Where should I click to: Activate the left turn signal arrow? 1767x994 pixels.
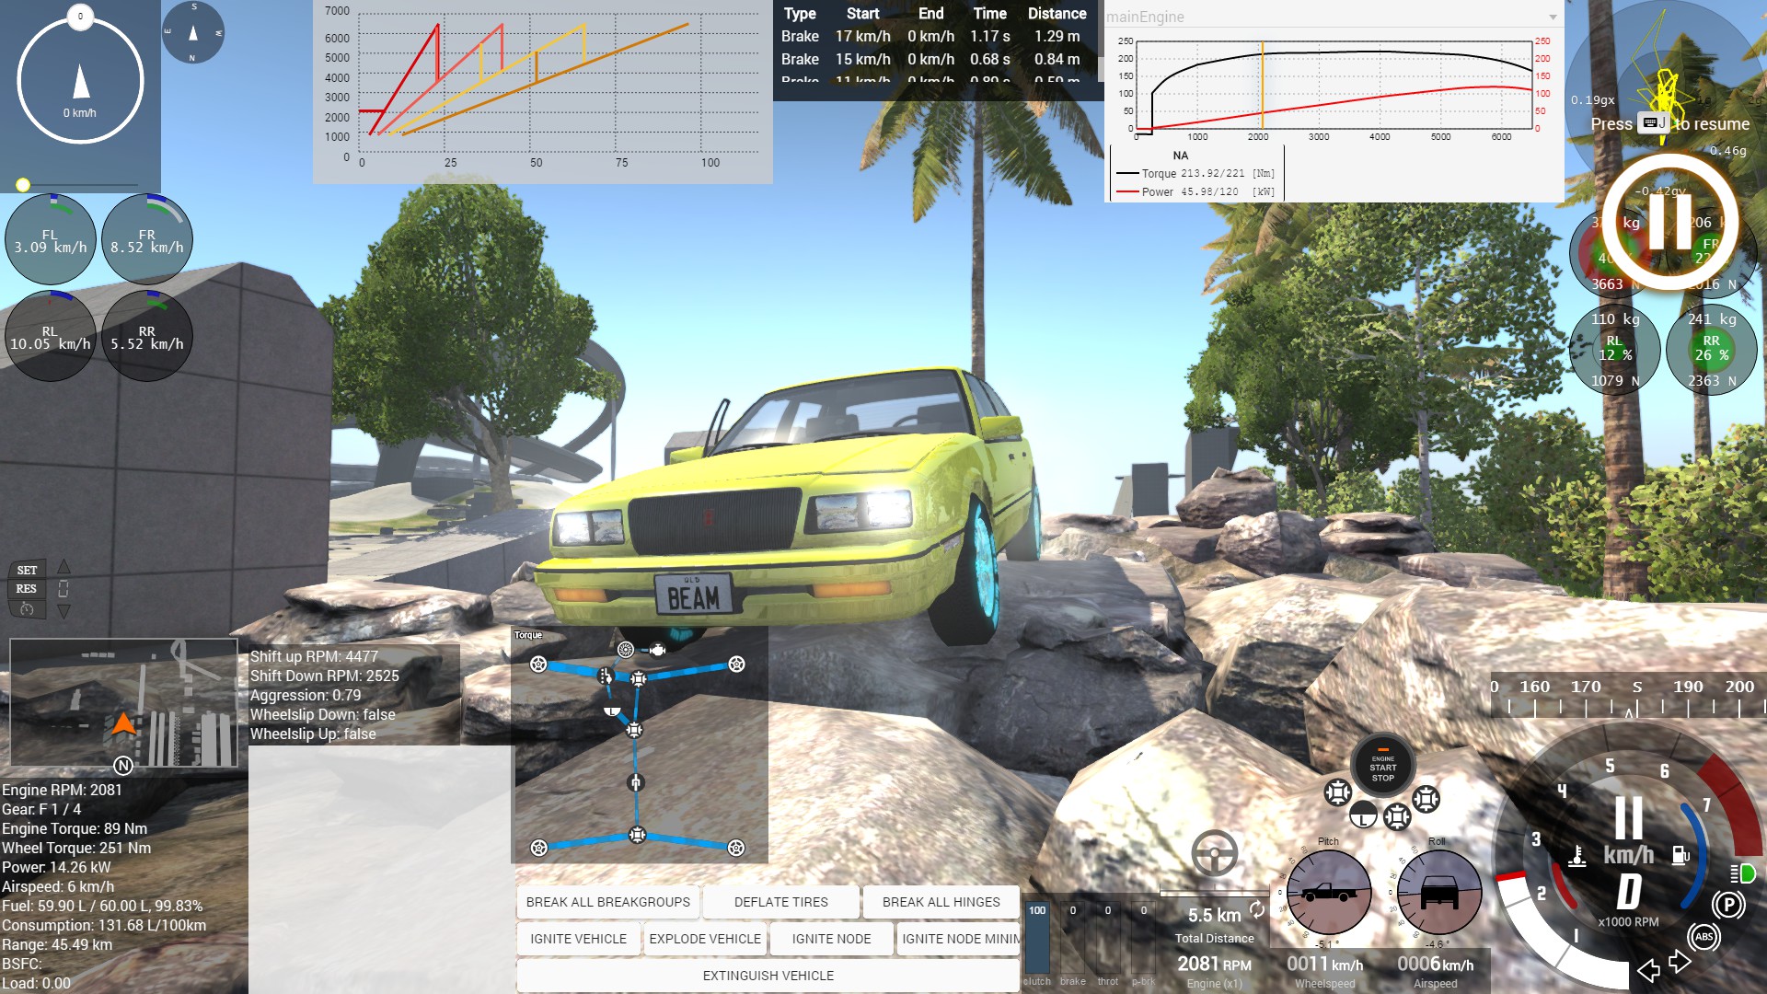[x=1648, y=969]
